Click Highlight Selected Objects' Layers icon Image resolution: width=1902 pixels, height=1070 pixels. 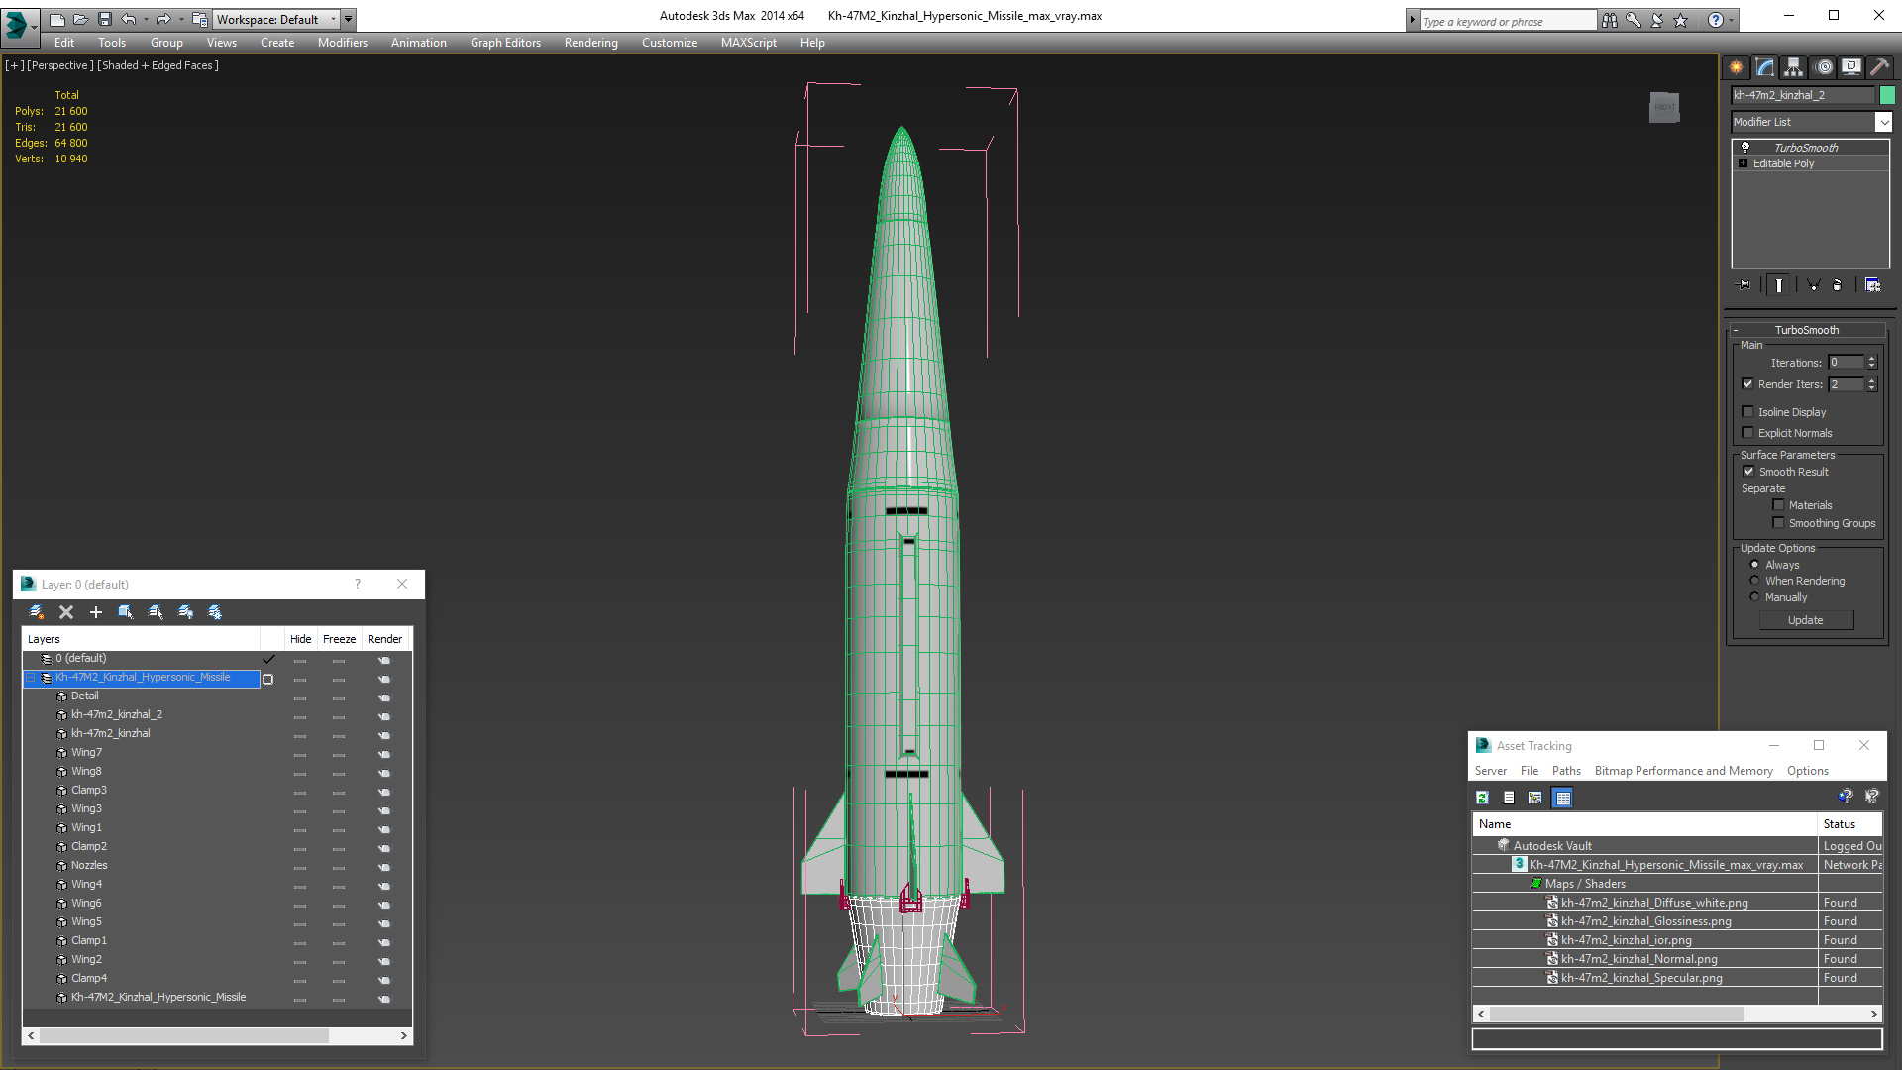click(156, 612)
